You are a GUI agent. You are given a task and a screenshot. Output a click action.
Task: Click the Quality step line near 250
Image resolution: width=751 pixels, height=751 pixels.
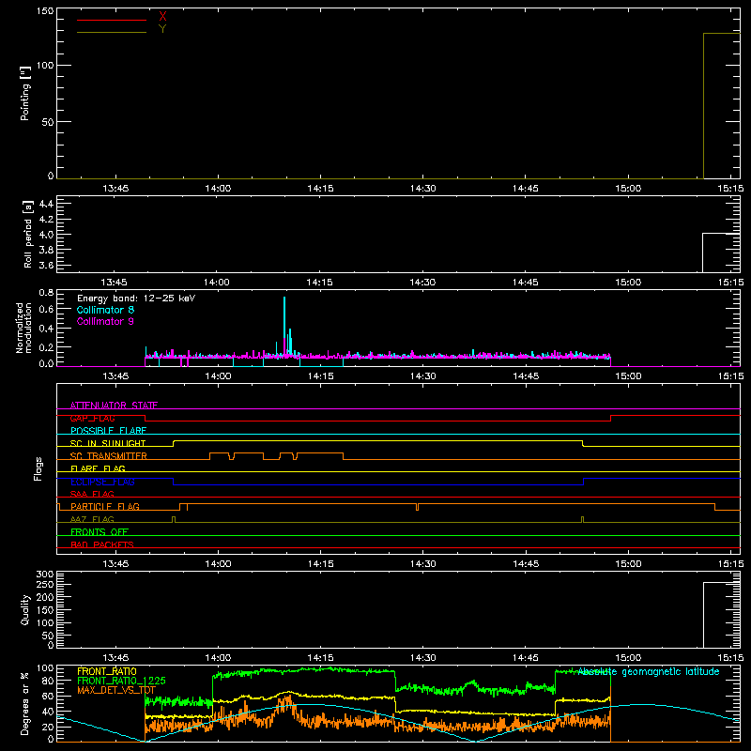(x=721, y=583)
